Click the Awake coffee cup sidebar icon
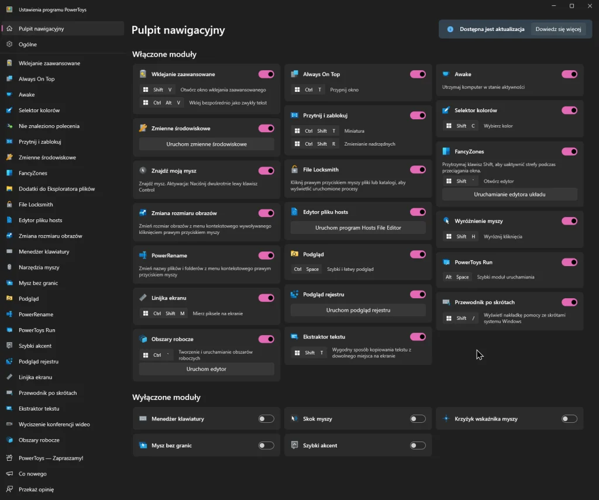This screenshot has width=599, height=500. tap(9, 95)
